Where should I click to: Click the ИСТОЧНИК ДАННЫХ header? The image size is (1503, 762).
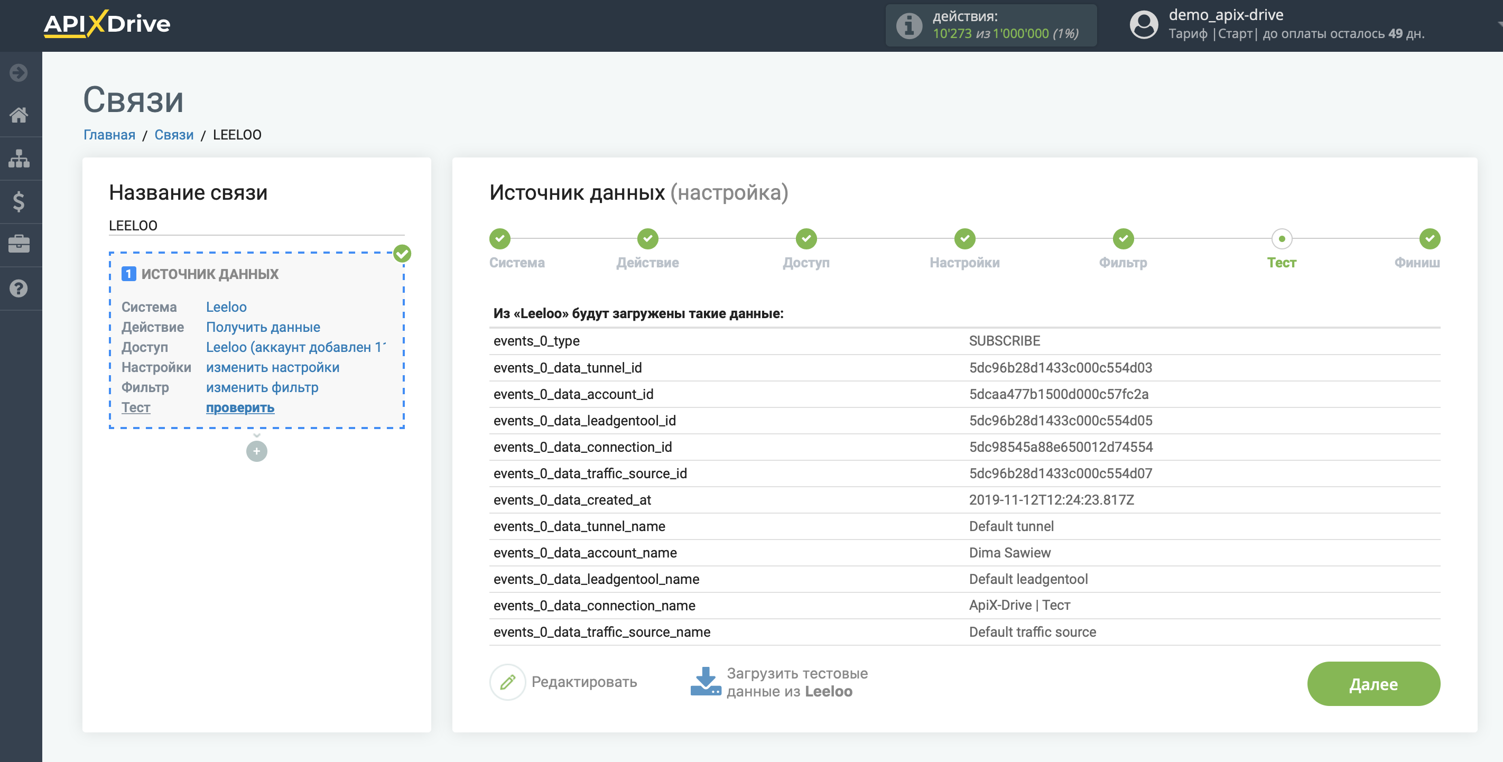[210, 274]
